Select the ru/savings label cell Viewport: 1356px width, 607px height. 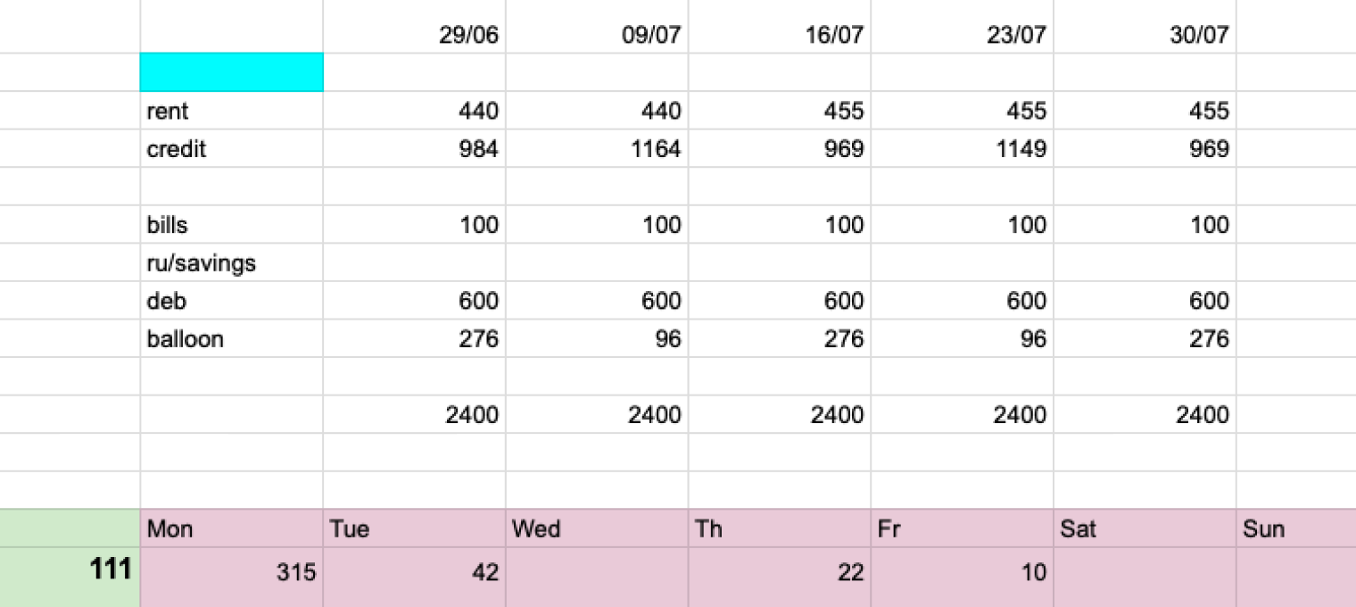pyautogui.click(x=232, y=262)
